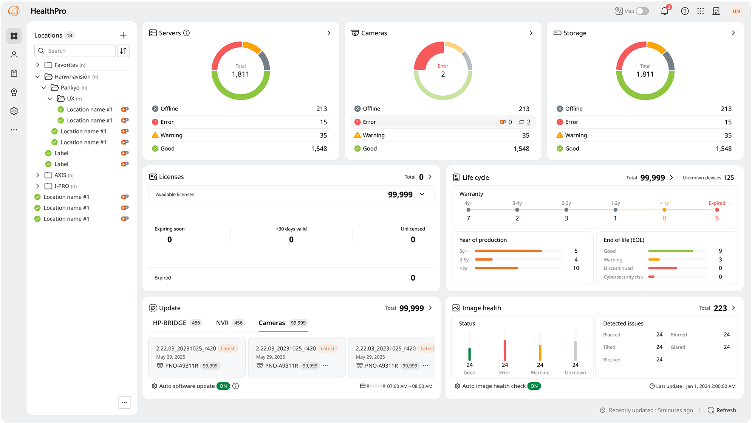Image resolution: width=752 pixels, height=423 pixels.
Task: Open Storage details with the arrow
Action: coord(733,33)
